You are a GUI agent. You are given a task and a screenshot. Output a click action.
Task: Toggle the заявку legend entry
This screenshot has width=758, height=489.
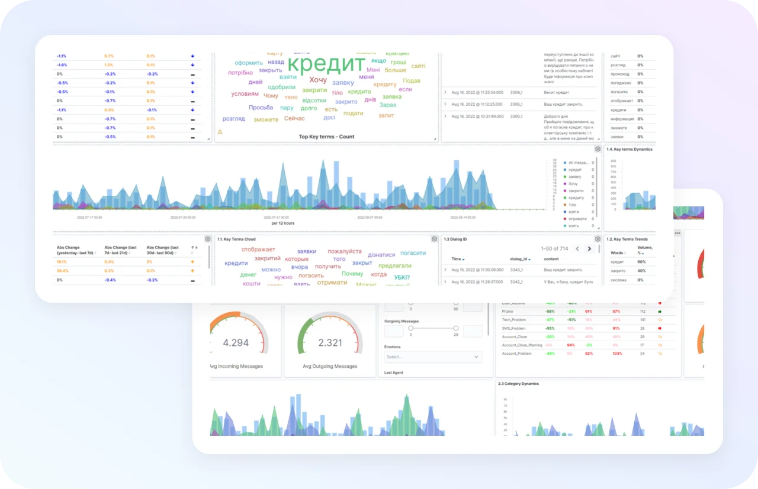(x=571, y=177)
